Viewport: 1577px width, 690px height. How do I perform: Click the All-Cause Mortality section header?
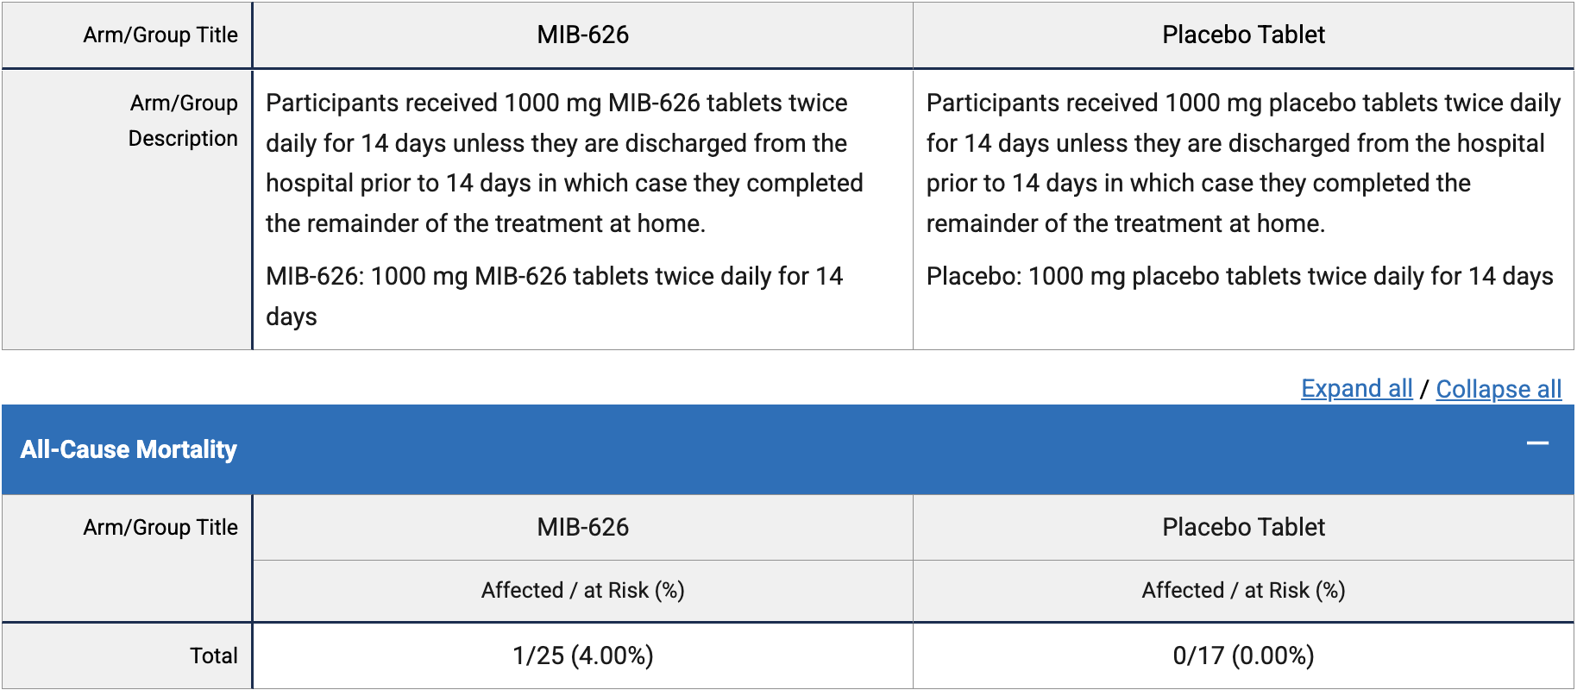click(x=129, y=449)
